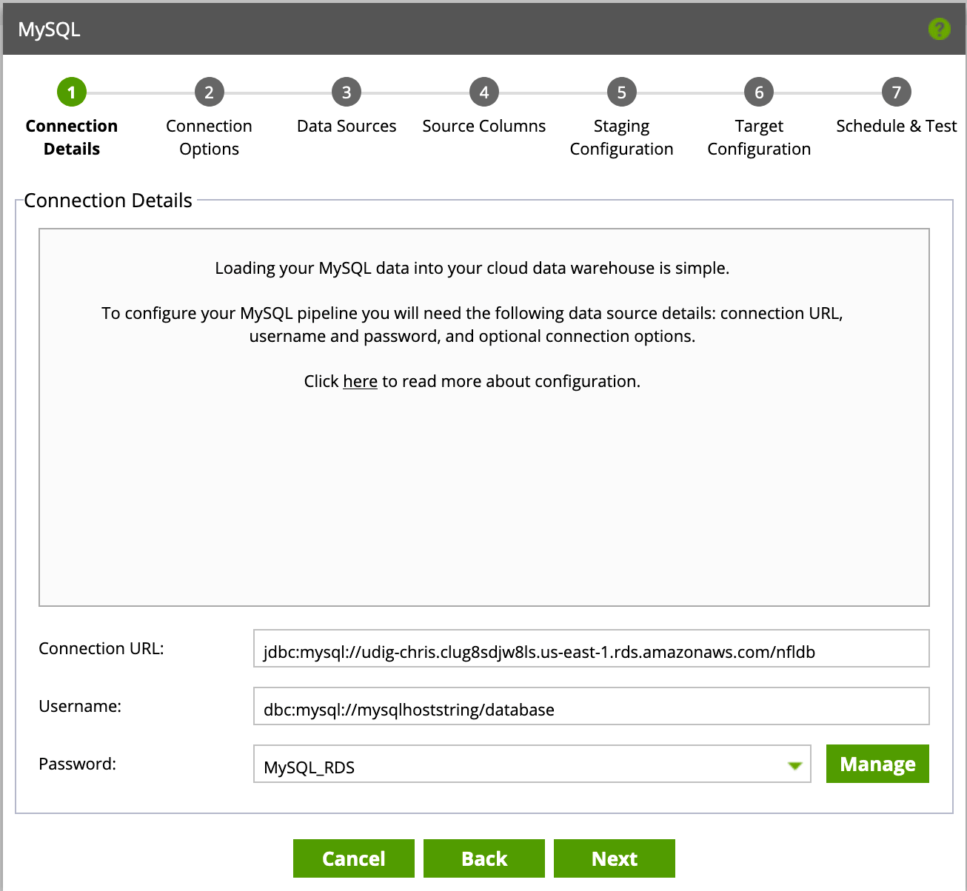
Task: Go to step 3 circle Data Sources
Action: (x=347, y=93)
